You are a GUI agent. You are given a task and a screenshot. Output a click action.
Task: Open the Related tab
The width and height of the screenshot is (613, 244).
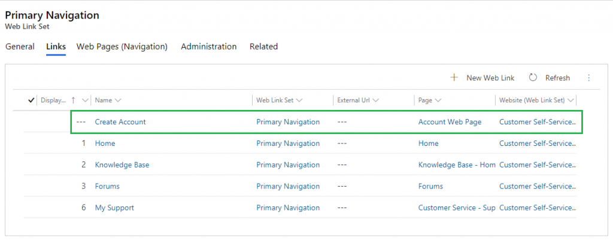(264, 47)
